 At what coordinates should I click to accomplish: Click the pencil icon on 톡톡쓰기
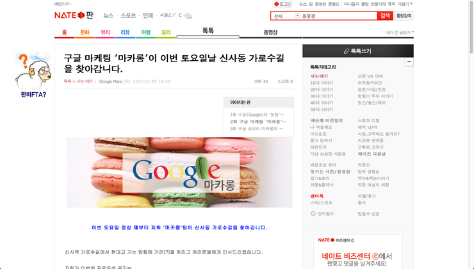[x=346, y=50]
